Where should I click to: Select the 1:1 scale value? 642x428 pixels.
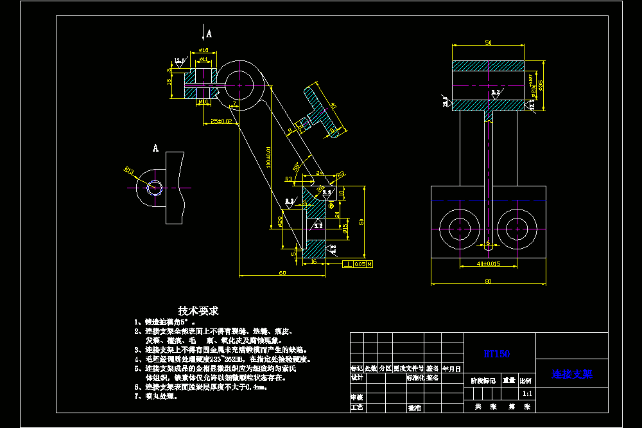point(527,393)
